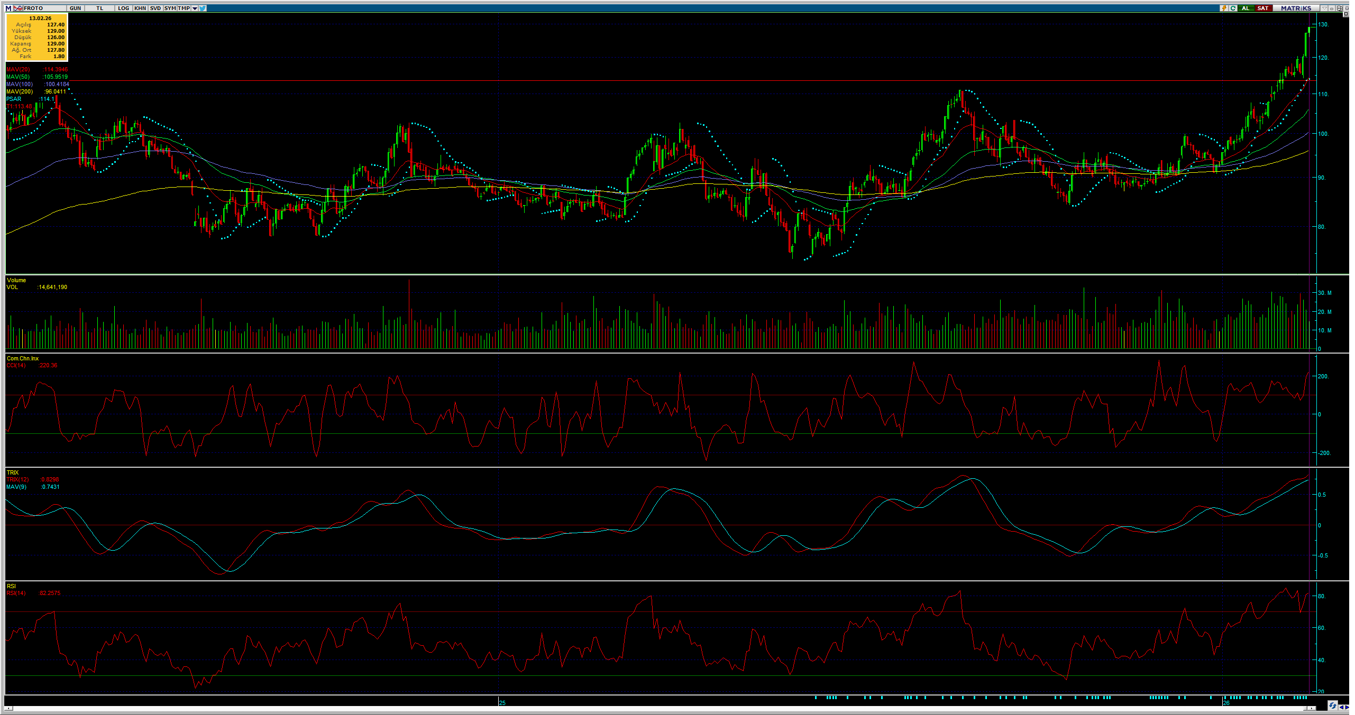1355x715 pixels.
Task: Expand the dropdown arrow after TMP
Action: click(x=195, y=8)
